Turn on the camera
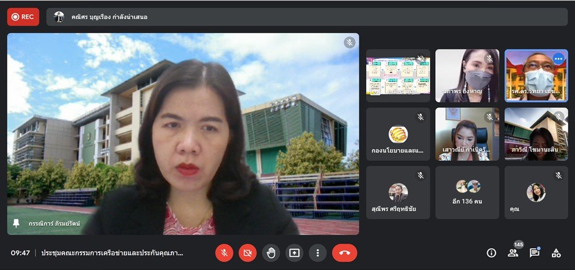575x270 pixels. click(248, 253)
